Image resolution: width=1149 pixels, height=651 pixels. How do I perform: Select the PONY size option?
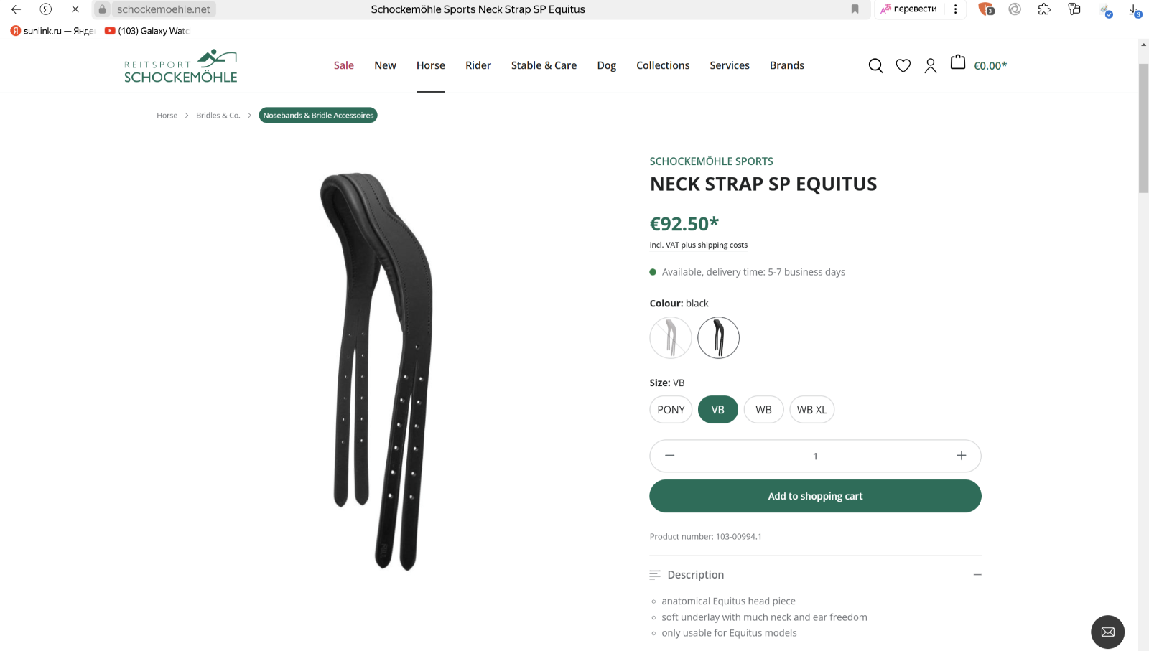(x=671, y=410)
